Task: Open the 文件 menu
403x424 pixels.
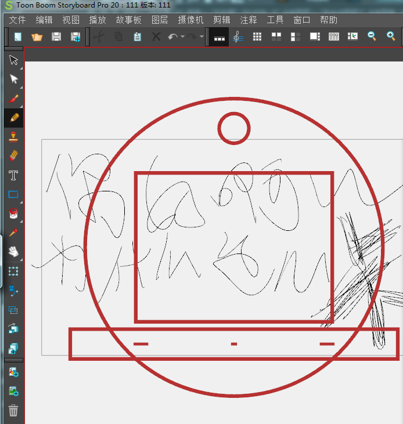Action: click(17, 20)
